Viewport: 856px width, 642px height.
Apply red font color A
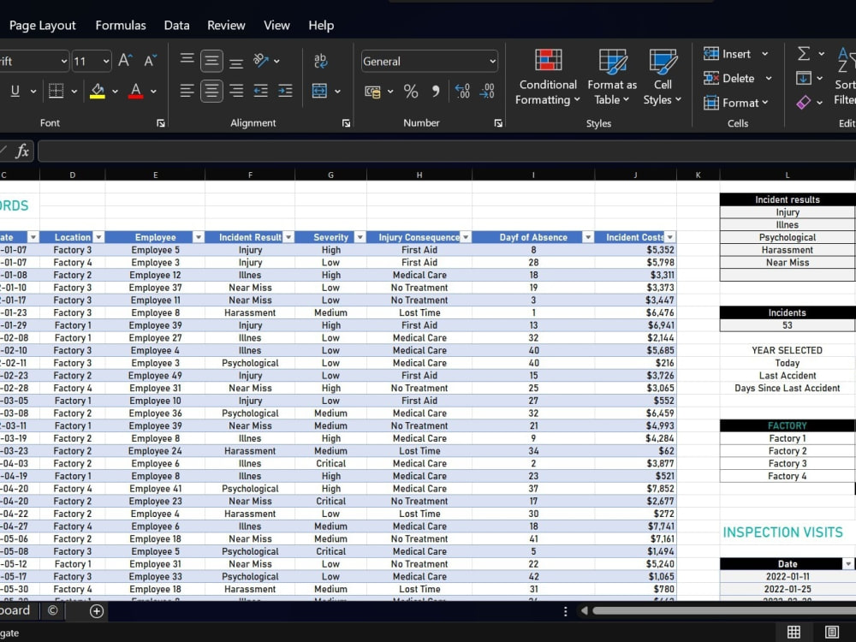click(x=136, y=91)
